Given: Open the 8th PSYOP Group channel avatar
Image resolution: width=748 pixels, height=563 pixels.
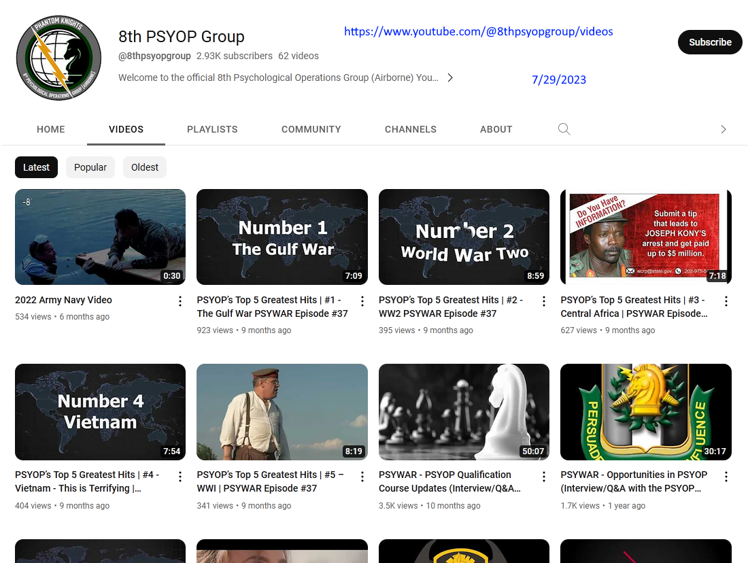Looking at the screenshot, I should [x=58, y=58].
